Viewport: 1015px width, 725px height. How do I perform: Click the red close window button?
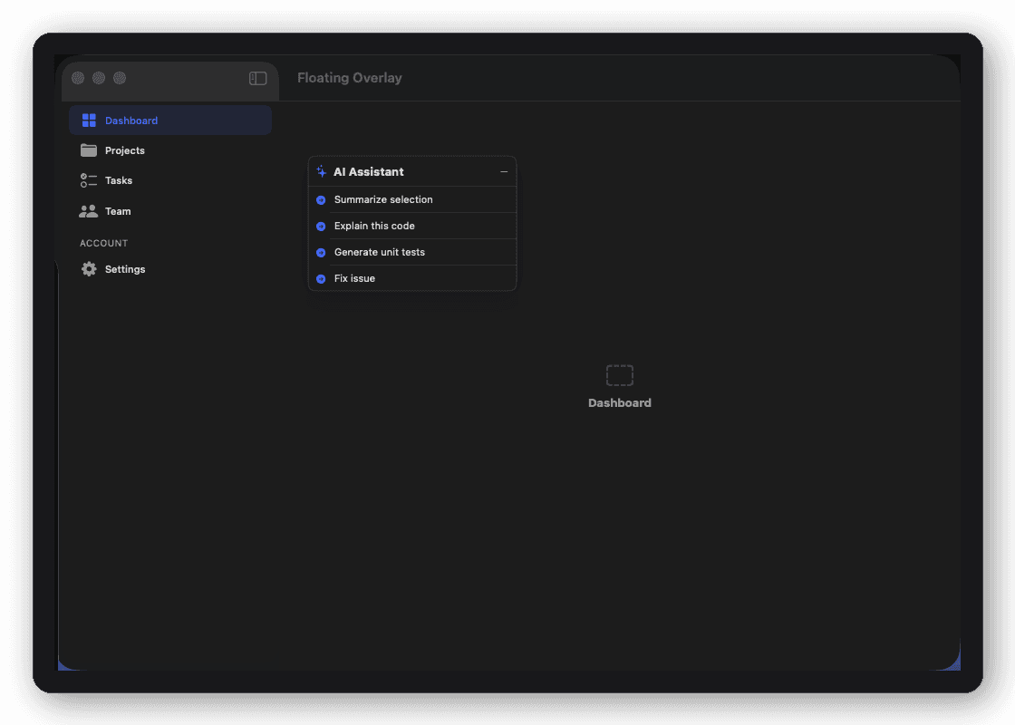[x=78, y=78]
